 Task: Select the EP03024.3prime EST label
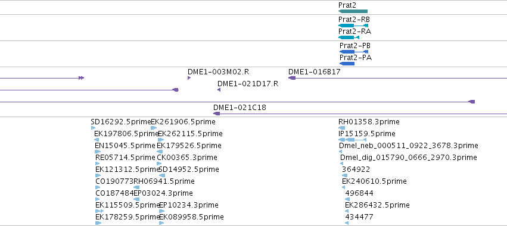click(x=163, y=194)
